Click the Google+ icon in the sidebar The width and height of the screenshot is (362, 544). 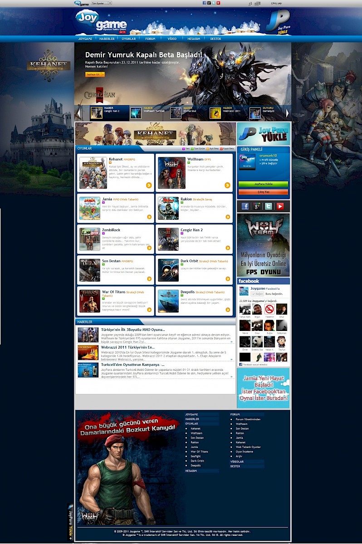click(x=257, y=206)
